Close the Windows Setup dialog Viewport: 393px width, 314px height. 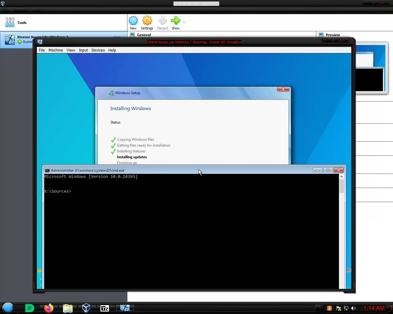point(283,89)
